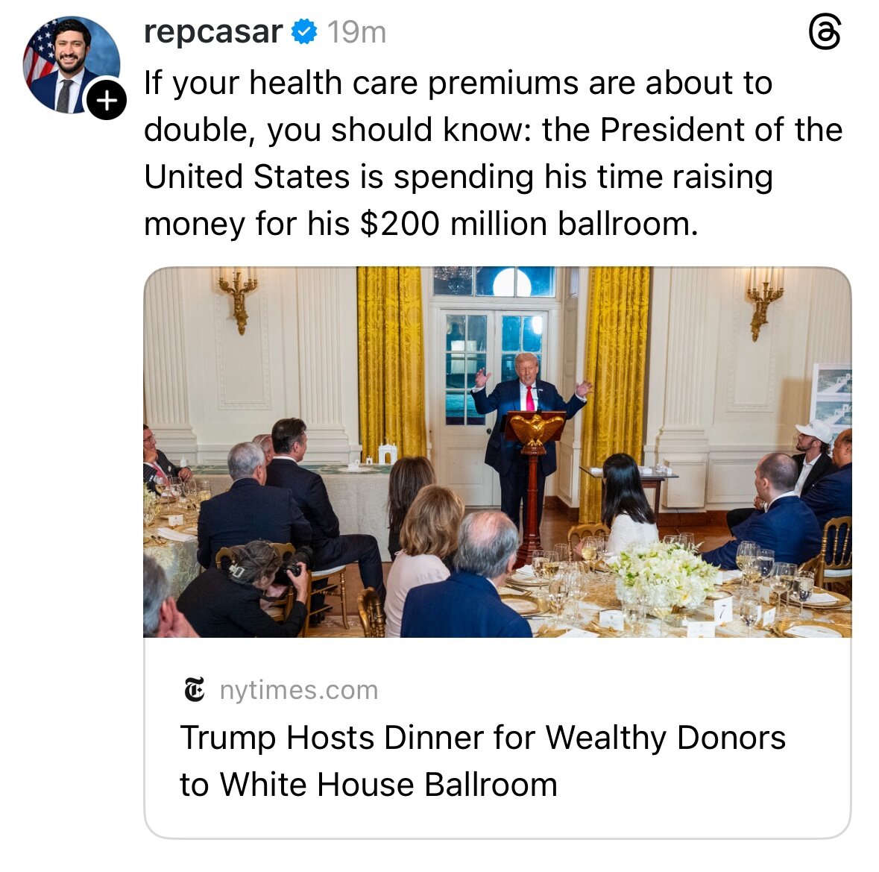Click the white flower centerpiece in the photo
Screen dimensions: 879x872
(661, 575)
